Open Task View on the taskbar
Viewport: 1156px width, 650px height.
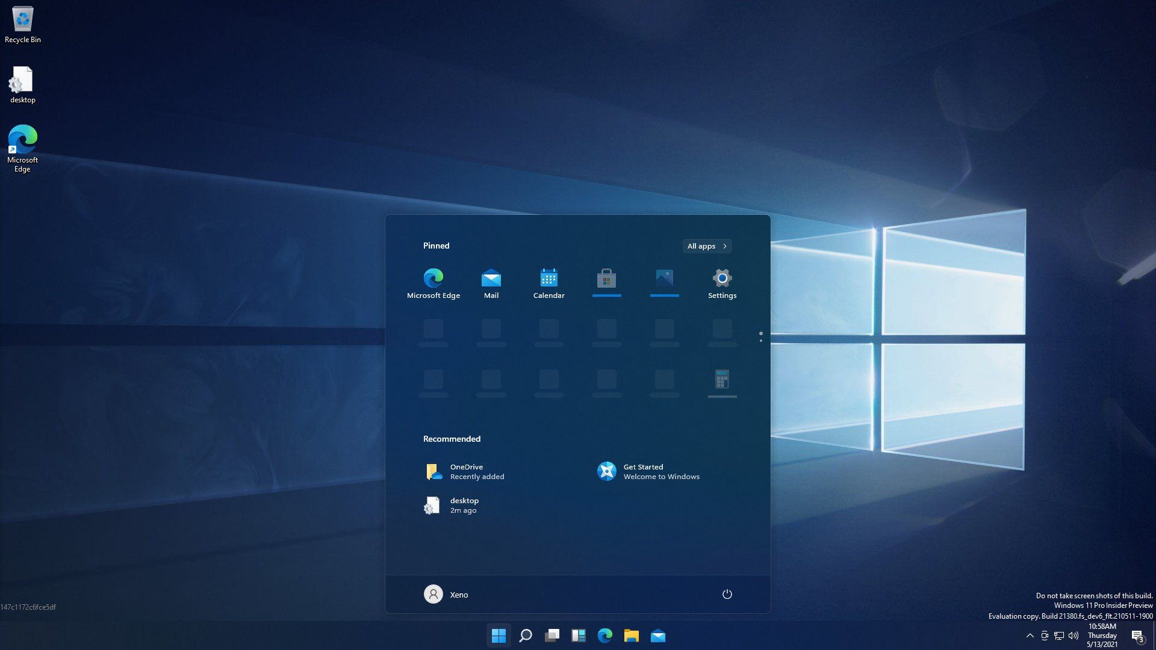click(x=552, y=636)
